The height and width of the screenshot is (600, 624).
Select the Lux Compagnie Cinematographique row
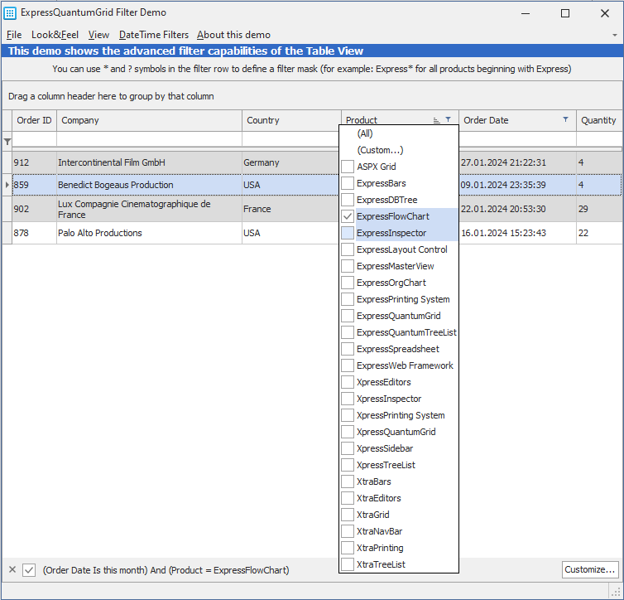click(x=149, y=209)
